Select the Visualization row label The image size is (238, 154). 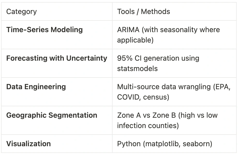click(28, 144)
